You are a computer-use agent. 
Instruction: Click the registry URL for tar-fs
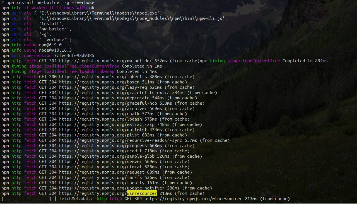tap(100, 177)
